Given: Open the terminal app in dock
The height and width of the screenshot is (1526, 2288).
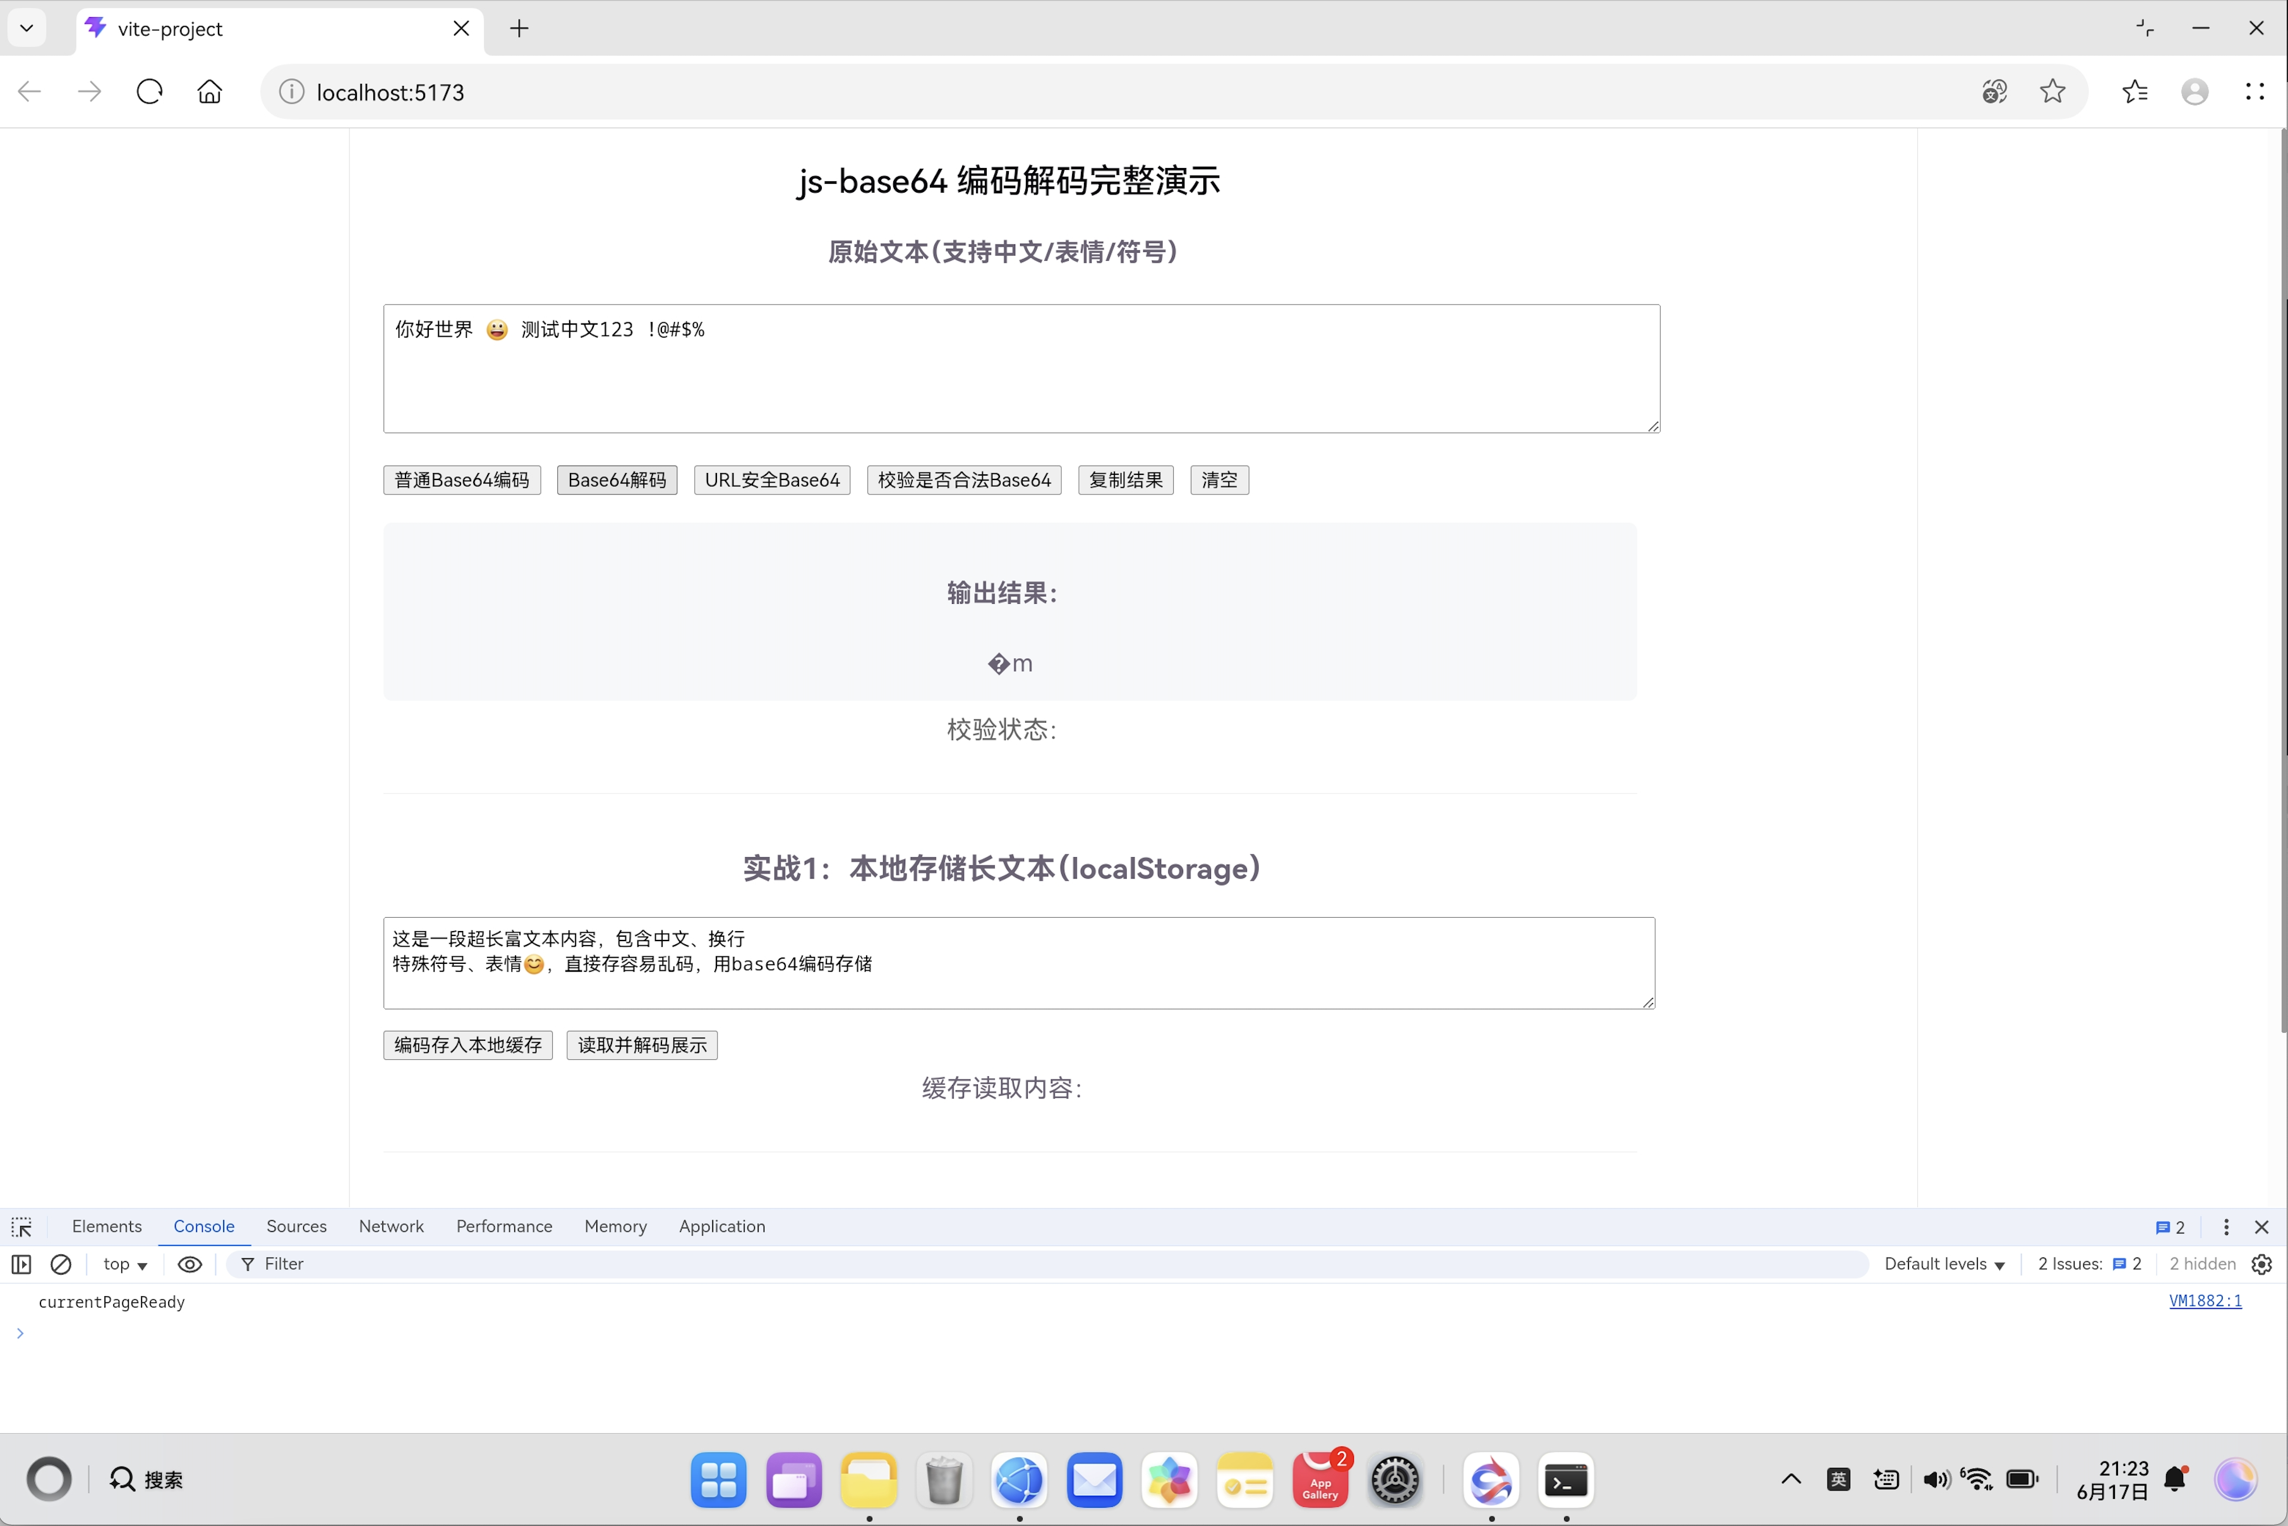Looking at the screenshot, I should pos(1566,1481).
